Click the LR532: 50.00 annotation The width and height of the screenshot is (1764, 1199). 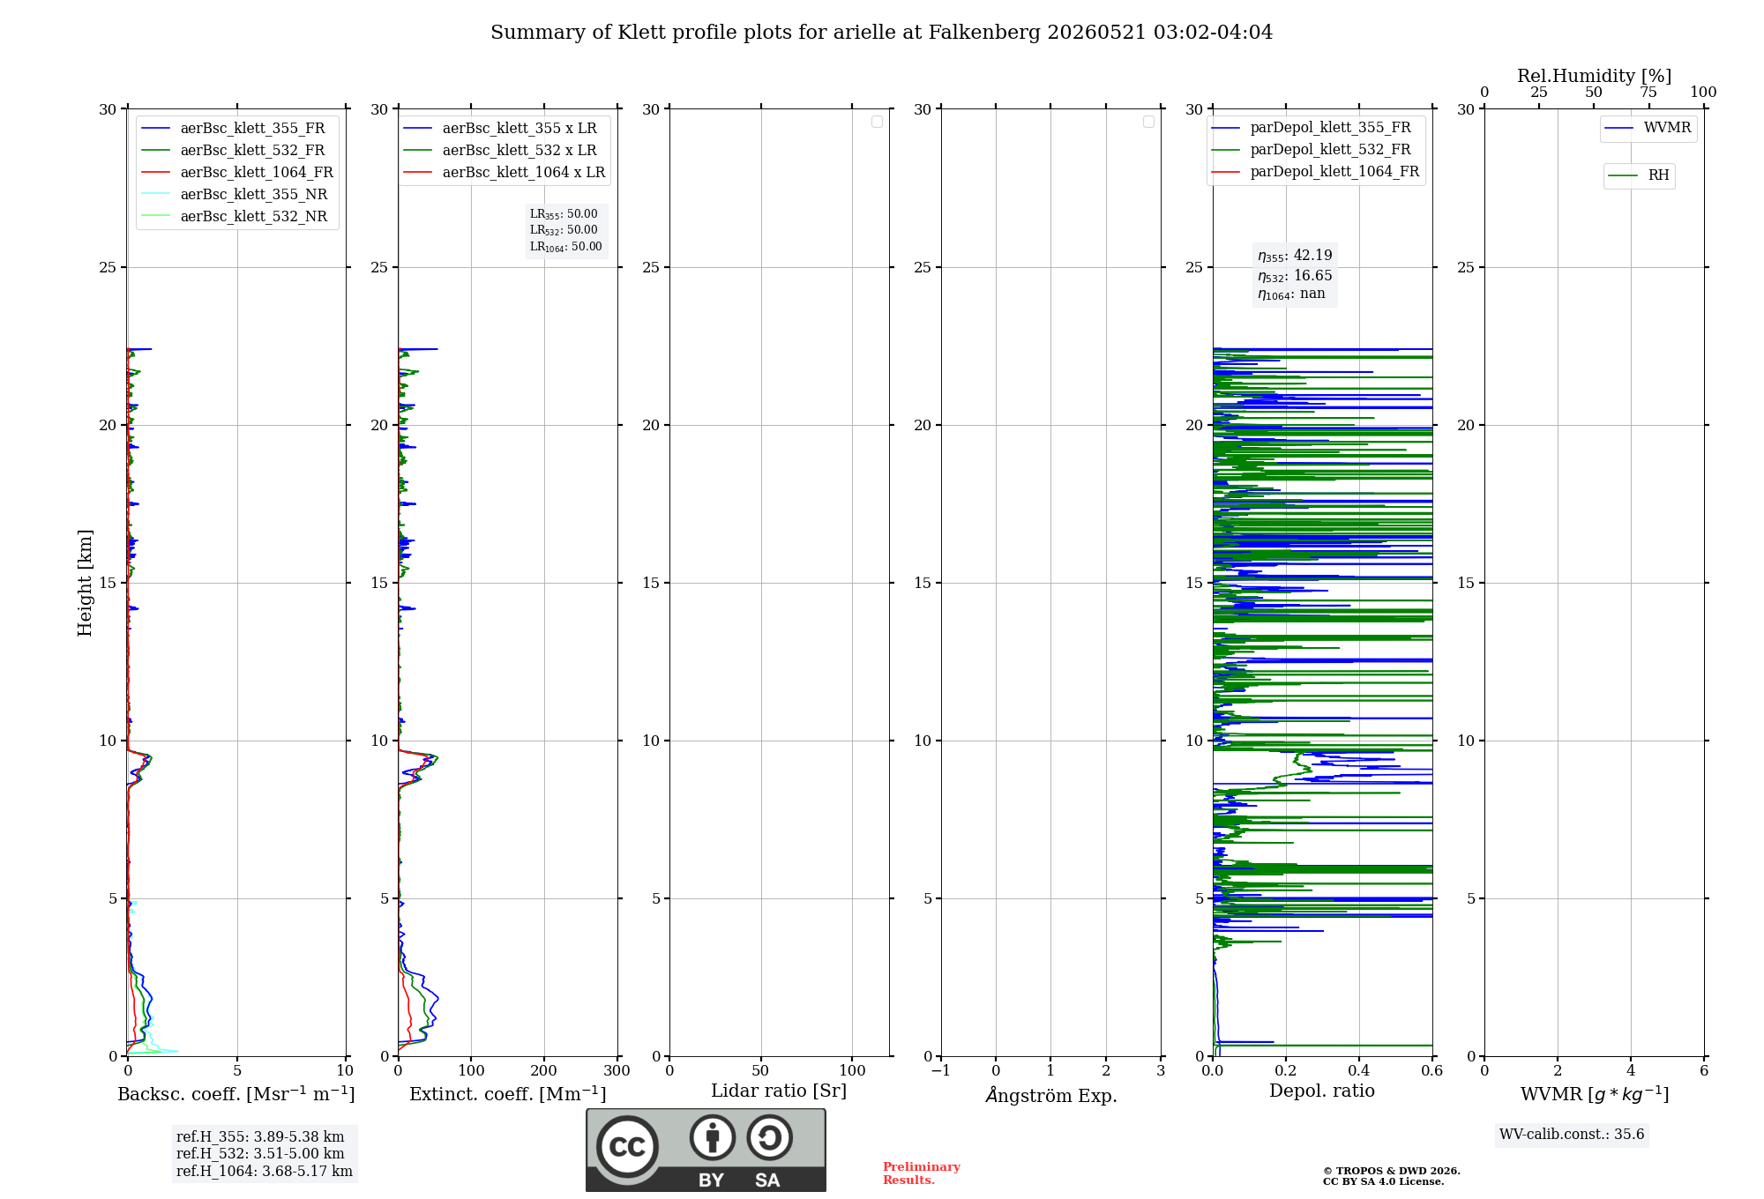(564, 230)
